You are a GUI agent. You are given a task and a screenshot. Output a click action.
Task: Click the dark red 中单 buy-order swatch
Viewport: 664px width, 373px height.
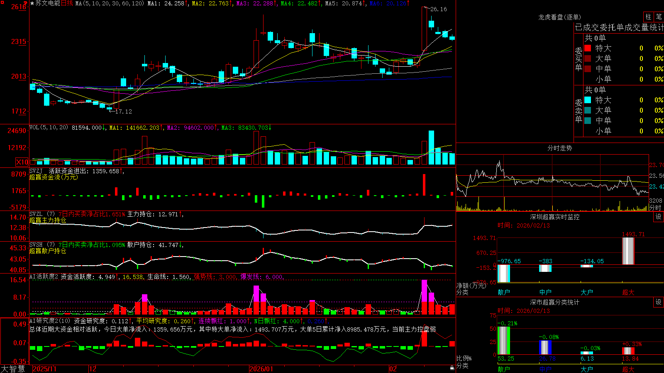point(588,68)
